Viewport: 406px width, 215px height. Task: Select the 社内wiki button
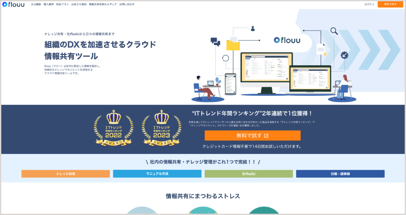[x=249, y=174]
